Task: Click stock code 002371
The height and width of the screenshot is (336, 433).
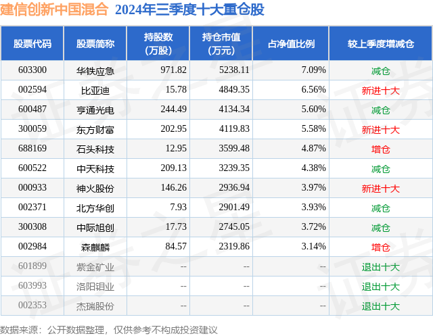Action: click(x=32, y=207)
